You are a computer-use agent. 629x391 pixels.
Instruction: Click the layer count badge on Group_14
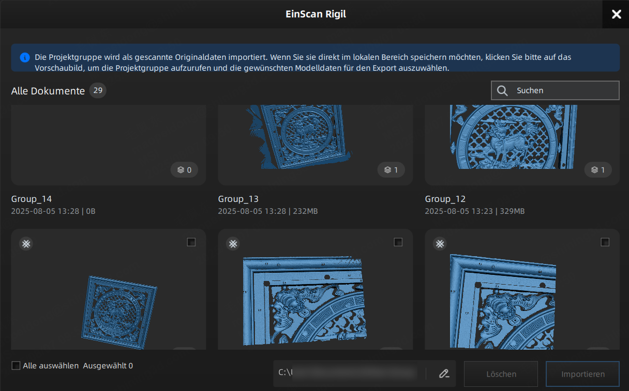[184, 170]
